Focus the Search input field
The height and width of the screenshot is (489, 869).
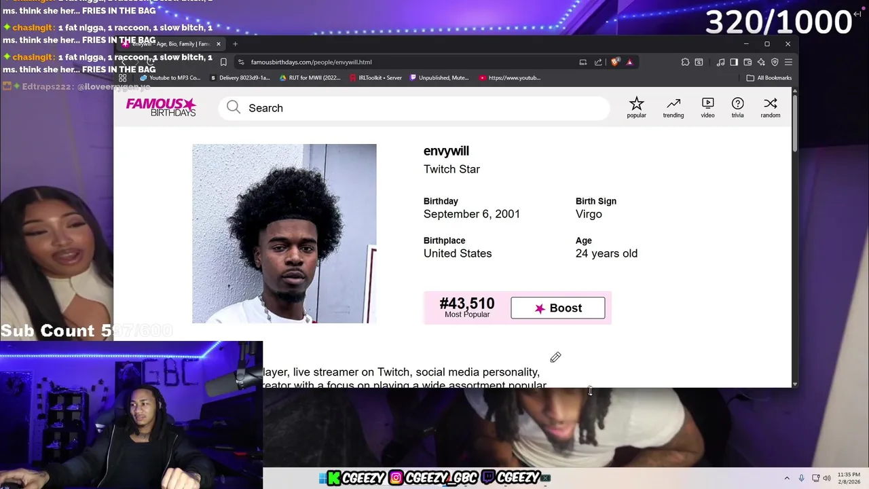[414, 108]
